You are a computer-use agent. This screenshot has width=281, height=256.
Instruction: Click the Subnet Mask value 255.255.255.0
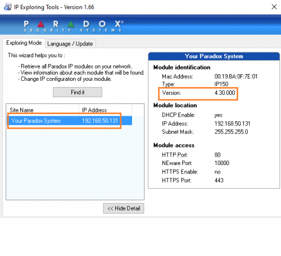(x=231, y=132)
